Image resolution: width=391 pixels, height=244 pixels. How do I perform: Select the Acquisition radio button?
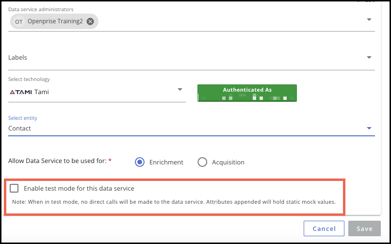[x=202, y=162]
